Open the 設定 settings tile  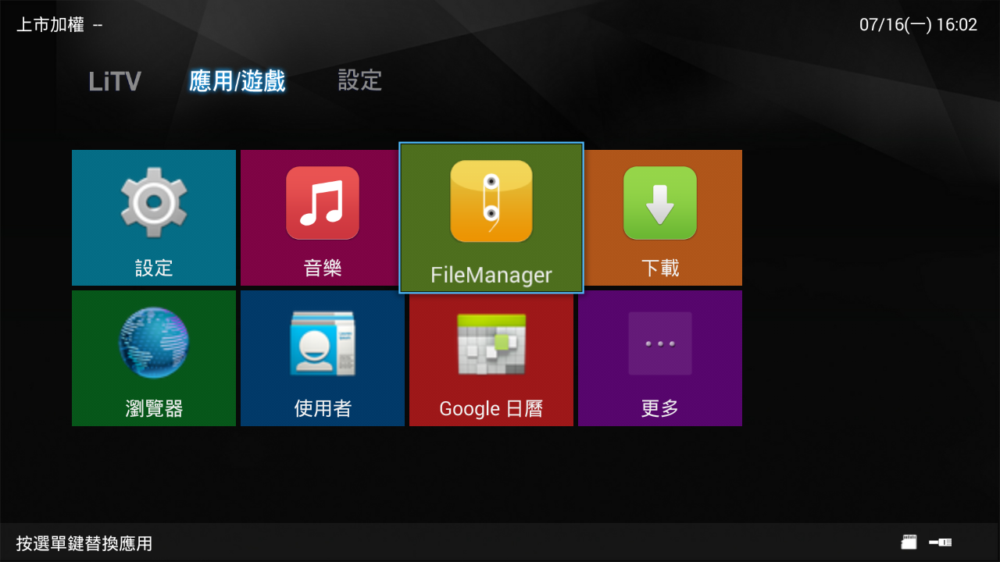tap(153, 219)
